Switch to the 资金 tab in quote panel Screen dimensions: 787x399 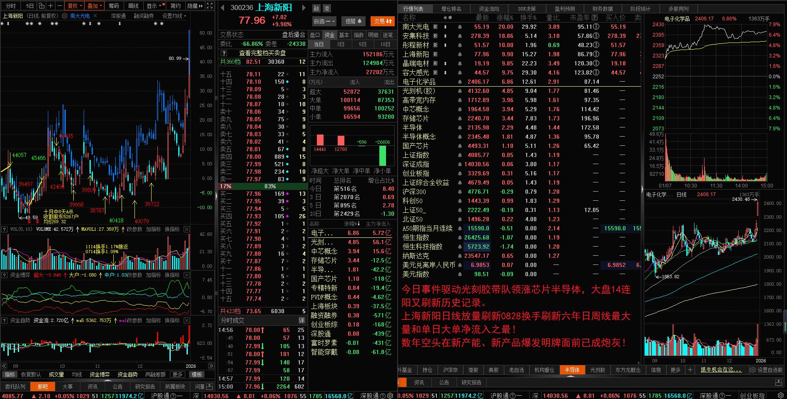click(329, 35)
